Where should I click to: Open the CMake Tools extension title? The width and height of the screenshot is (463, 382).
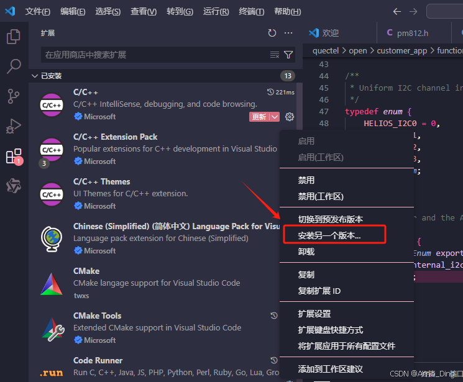pyautogui.click(x=97, y=316)
